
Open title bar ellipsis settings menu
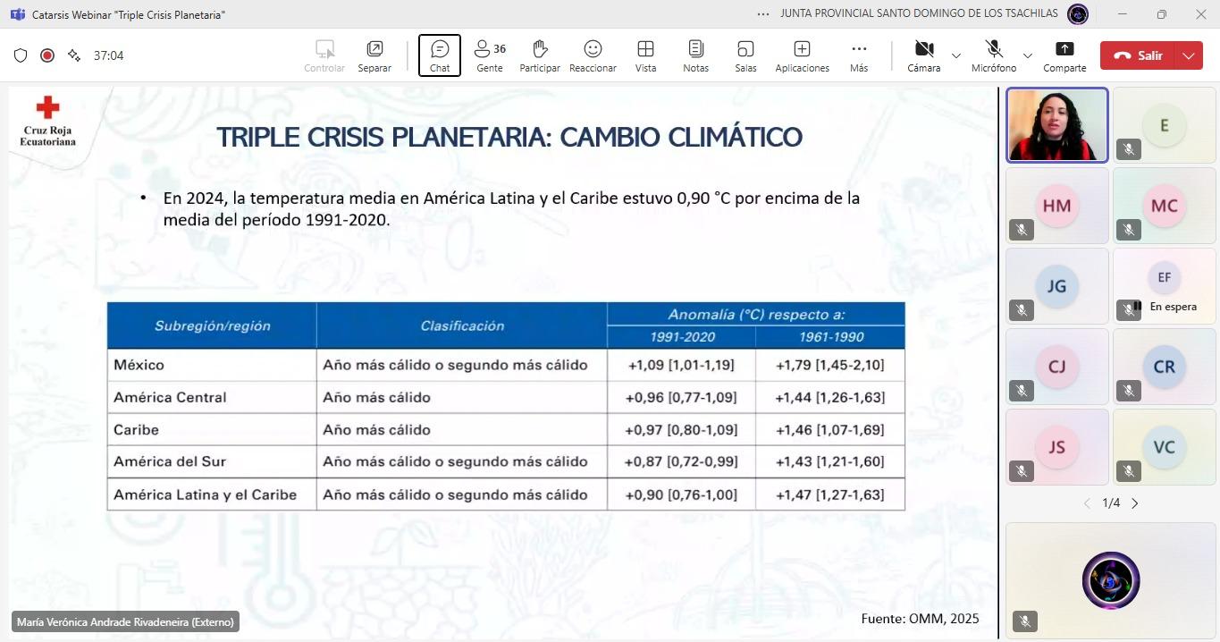(762, 14)
